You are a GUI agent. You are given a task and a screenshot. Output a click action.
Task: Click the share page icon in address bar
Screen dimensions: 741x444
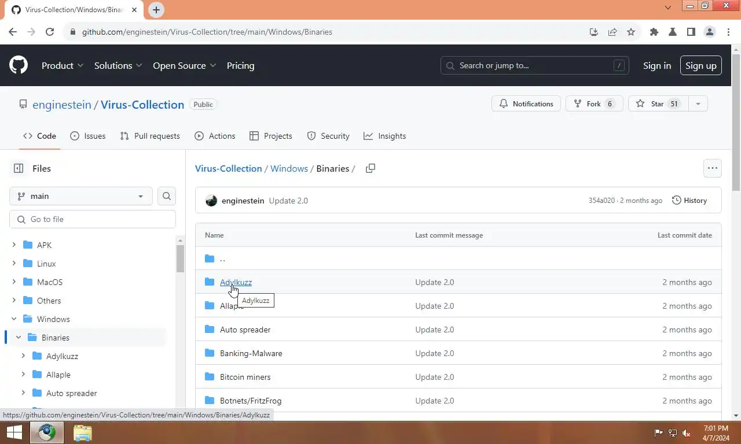(612, 32)
